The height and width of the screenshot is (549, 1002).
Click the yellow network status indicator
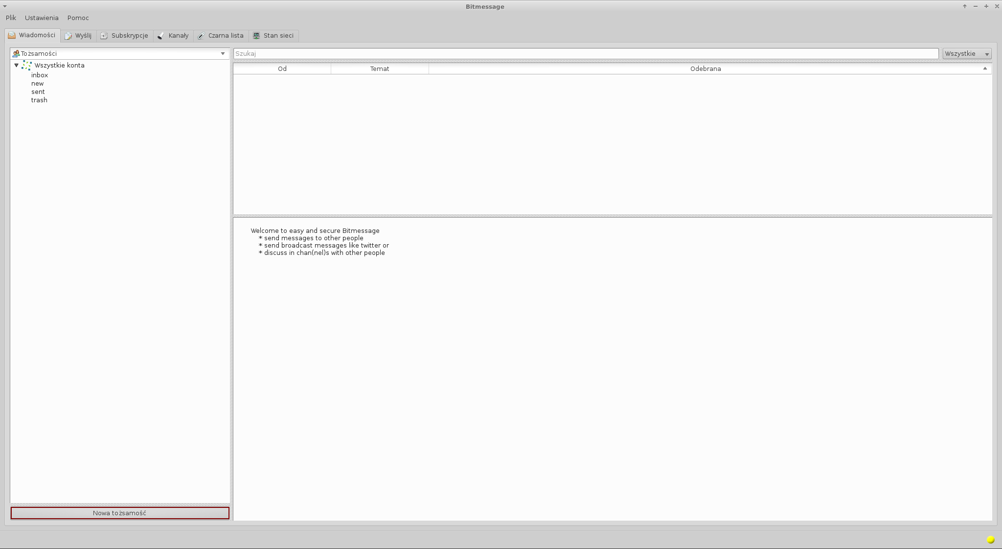pos(991,540)
